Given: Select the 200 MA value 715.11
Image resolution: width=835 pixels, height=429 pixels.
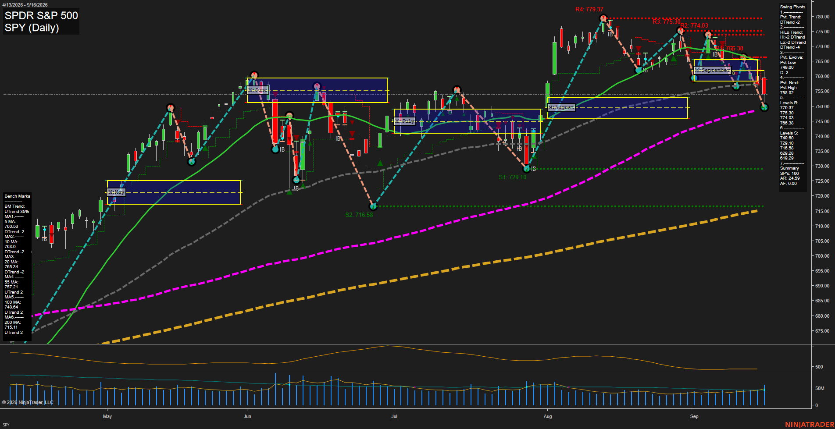Looking at the screenshot, I should pyautogui.click(x=11, y=327).
